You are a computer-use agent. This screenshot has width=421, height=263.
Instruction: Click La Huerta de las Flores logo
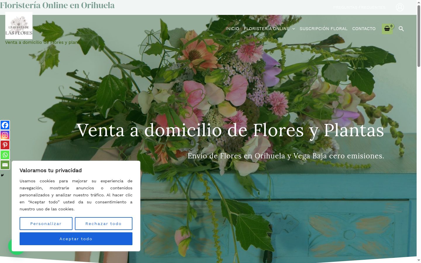click(19, 25)
